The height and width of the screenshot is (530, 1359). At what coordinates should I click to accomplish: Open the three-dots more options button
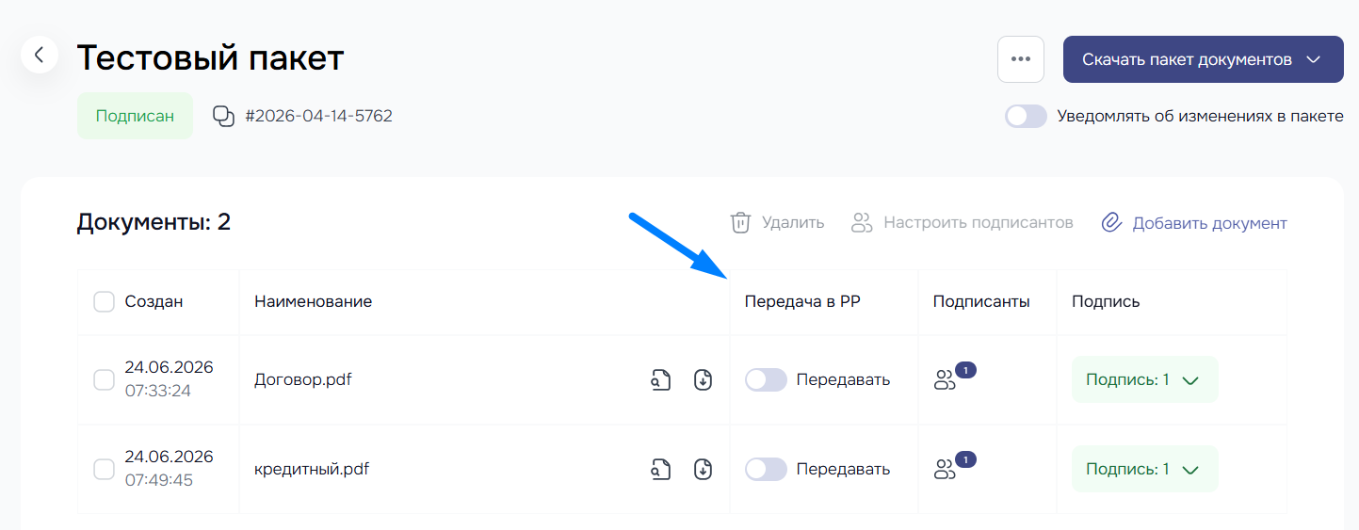(x=1021, y=59)
